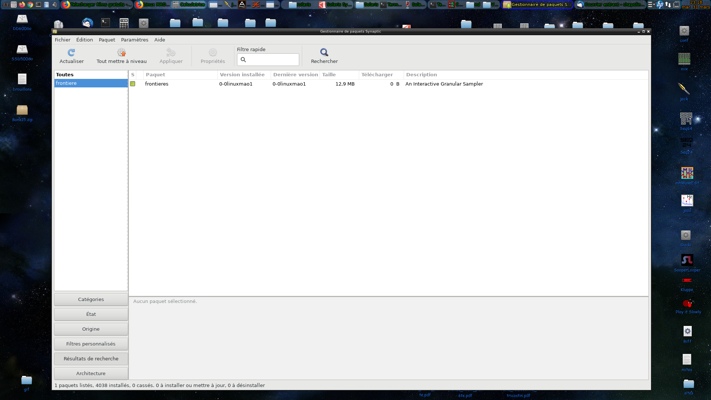The height and width of the screenshot is (400, 711).
Task: Switch to Calculatrice in the taskbar
Action: pyautogui.click(x=189, y=5)
